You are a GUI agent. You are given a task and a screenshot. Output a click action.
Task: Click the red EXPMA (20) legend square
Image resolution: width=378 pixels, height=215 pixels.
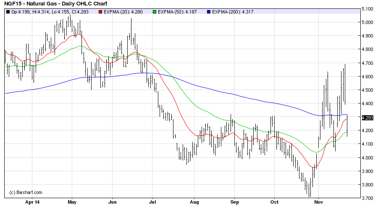[100, 12]
